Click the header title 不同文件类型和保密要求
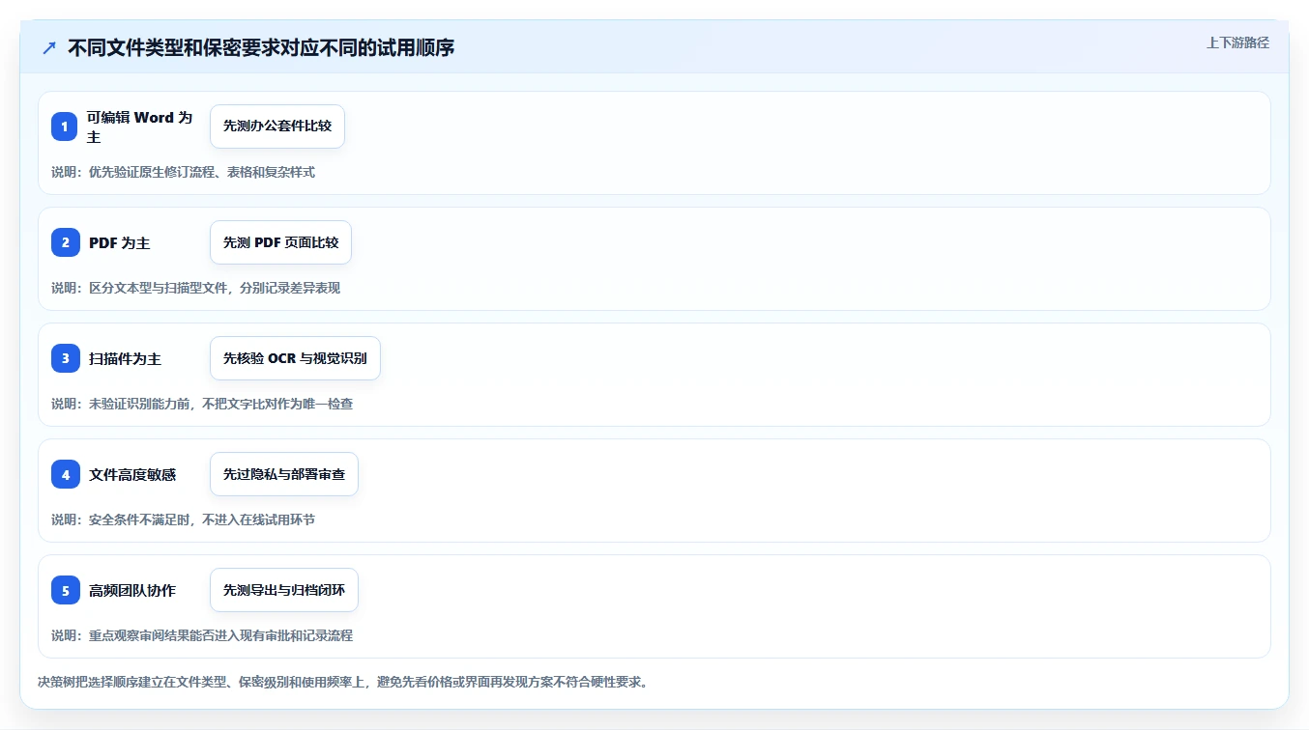 (261, 48)
